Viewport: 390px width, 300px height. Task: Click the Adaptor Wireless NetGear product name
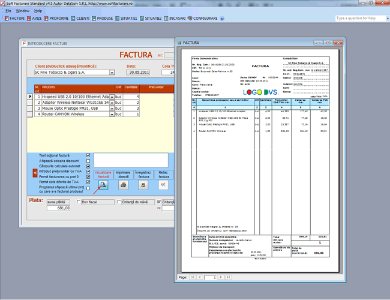(x=75, y=103)
